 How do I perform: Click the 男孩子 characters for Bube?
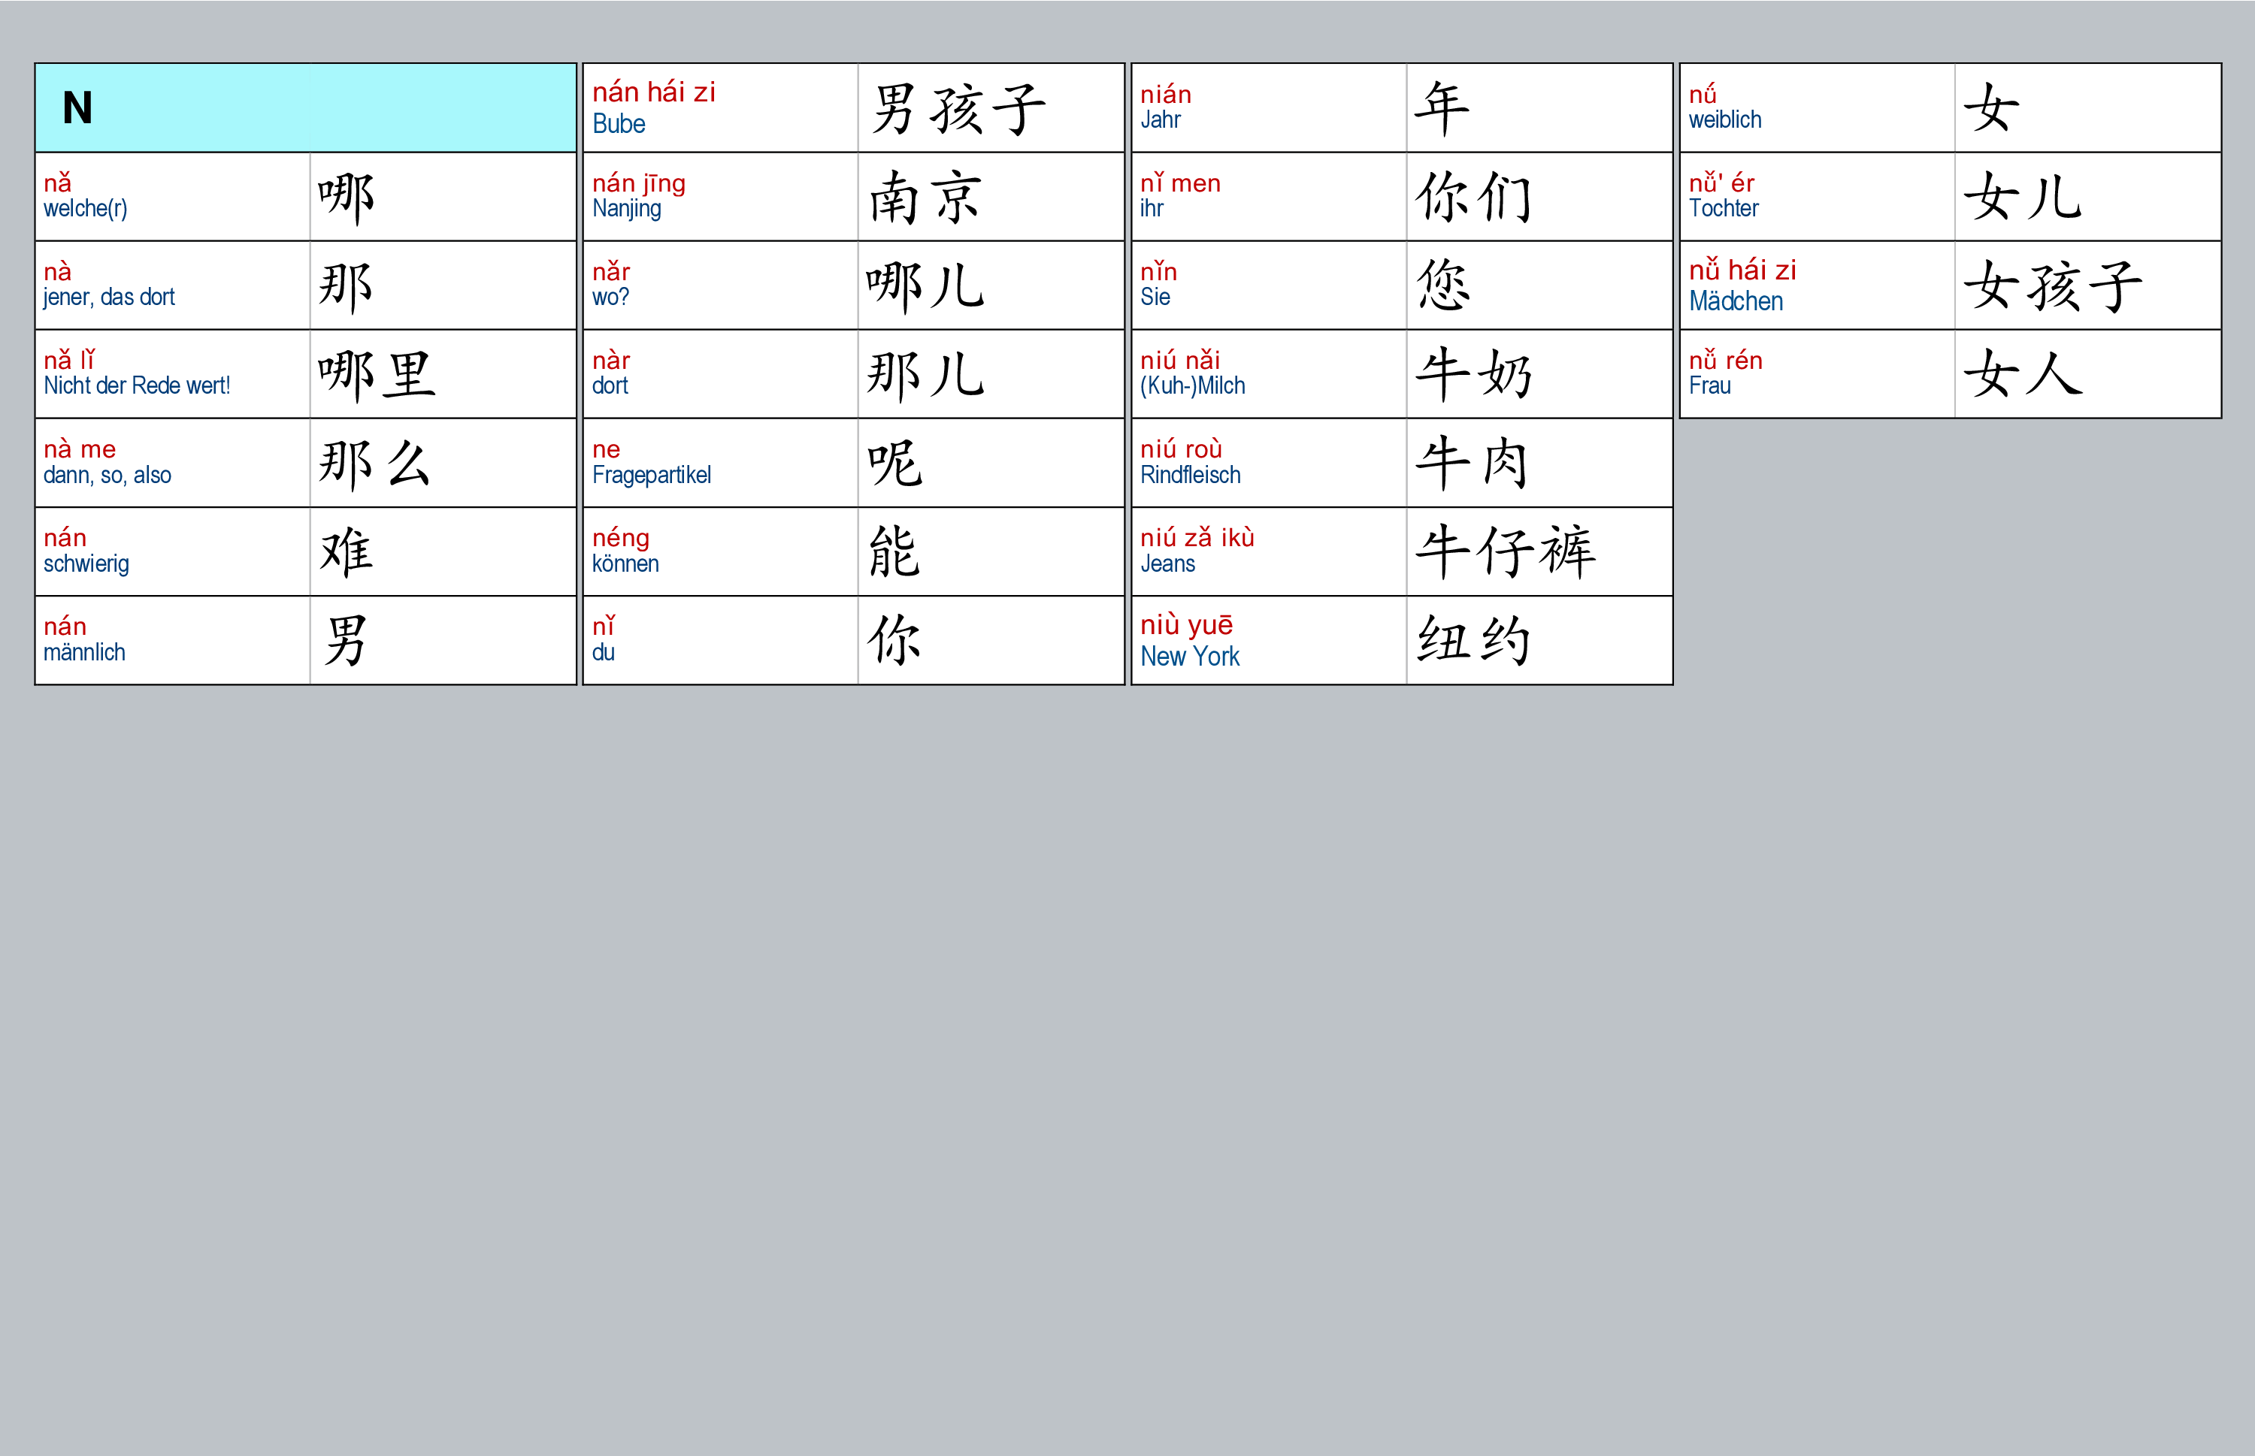(958, 107)
